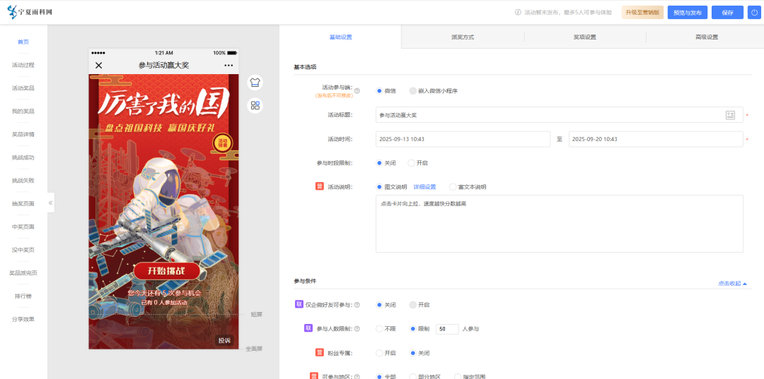Click the info icon before 活动暂未发布 notice

518,13
